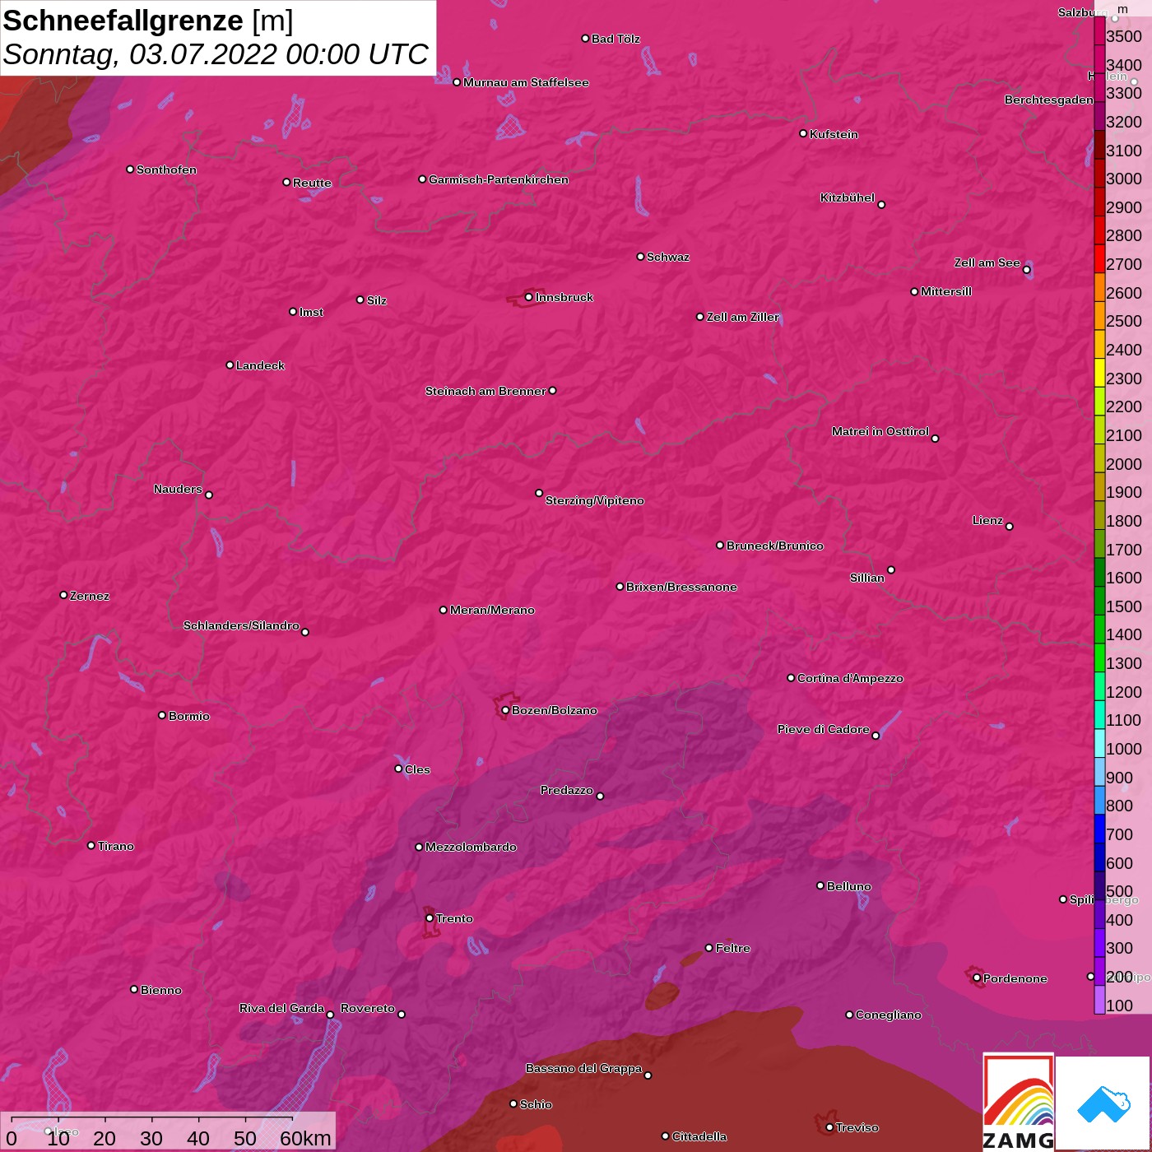1152x1152 pixels.
Task: Click the Cortina d'Ampezzo label
Action: click(x=850, y=678)
